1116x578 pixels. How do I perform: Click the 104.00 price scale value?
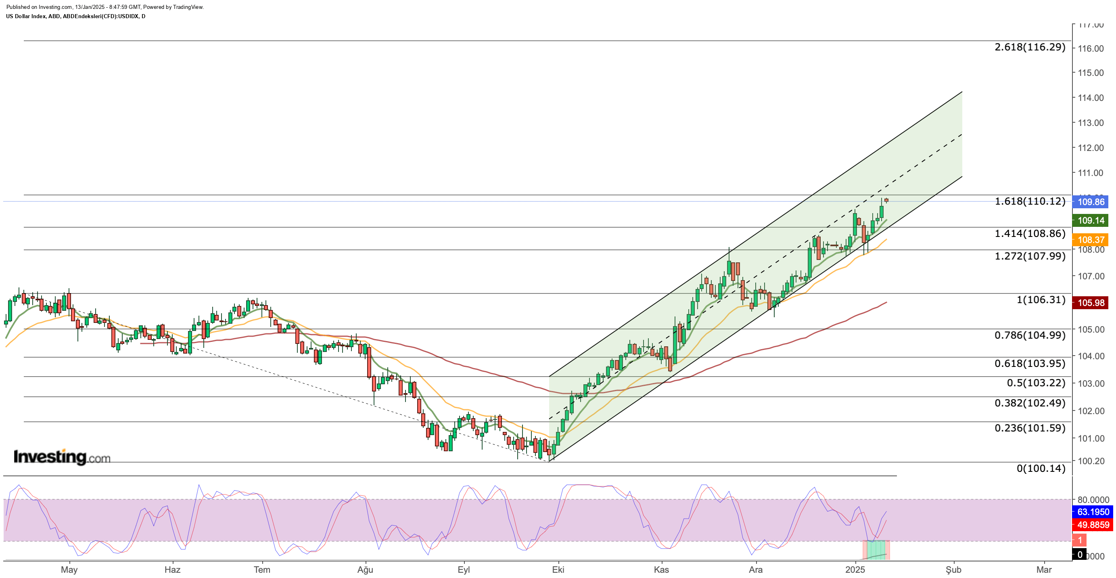click(1091, 356)
